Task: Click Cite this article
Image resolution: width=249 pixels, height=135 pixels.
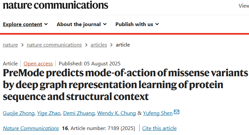Action: (x=159, y=128)
